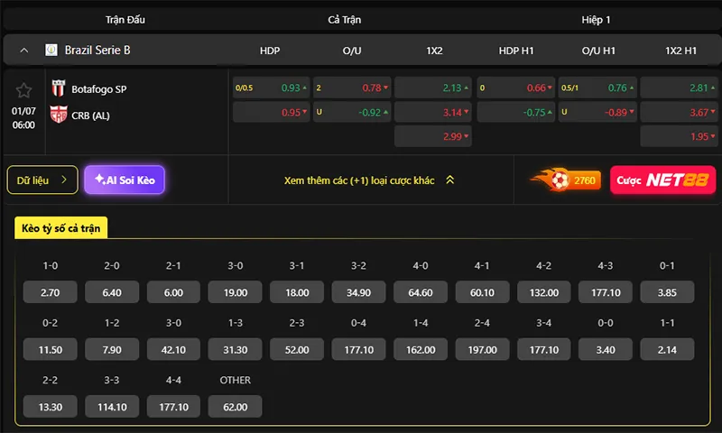
Task: Pick correct score 4-1 odds 60.10
Action: pyautogui.click(x=482, y=292)
